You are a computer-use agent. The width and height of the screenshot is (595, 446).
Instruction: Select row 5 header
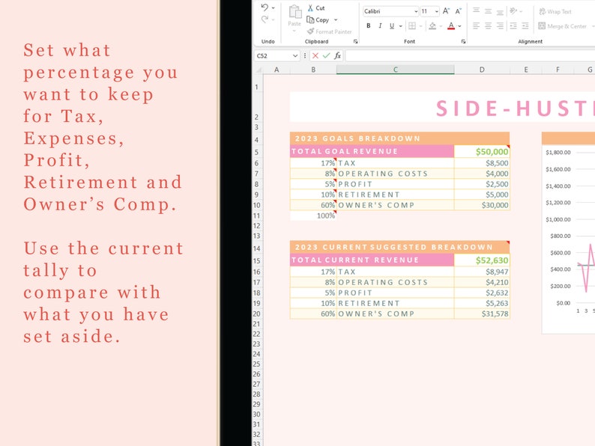(257, 152)
